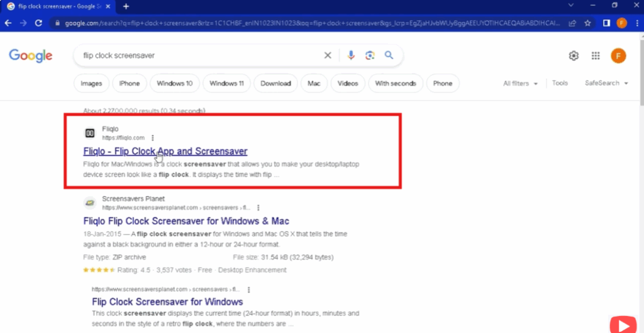Click the voice search microphone icon

pos(351,55)
